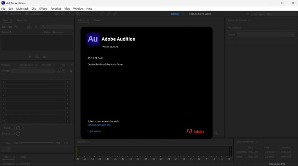298x166 pixels.
Task: Open the Default workspace menu icon
Action: (x=183, y=14)
